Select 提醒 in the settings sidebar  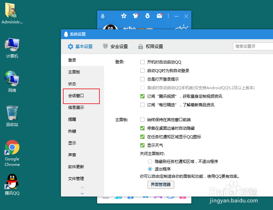(x=83, y=119)
